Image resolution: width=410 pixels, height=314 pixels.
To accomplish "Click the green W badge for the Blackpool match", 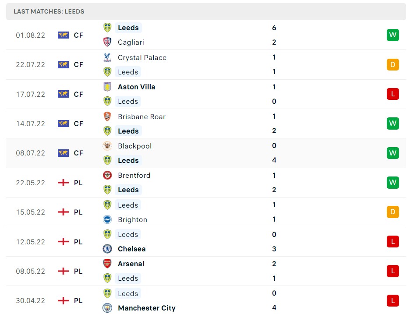I will (392, 153).
